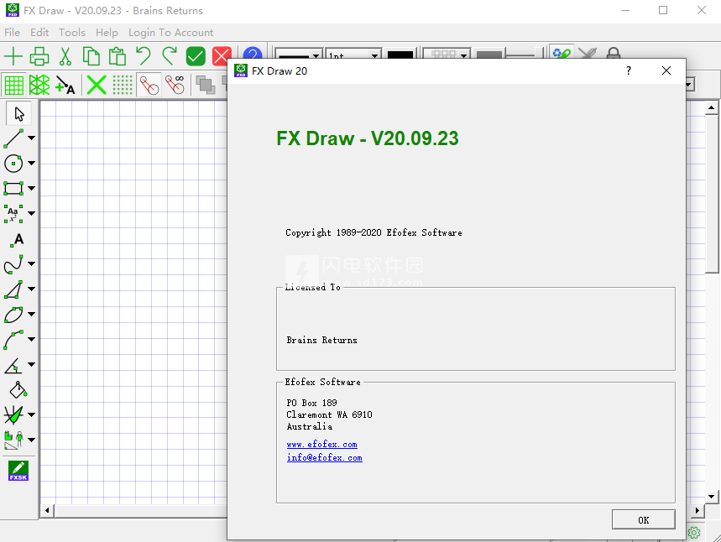Image resolution: width=721 pixels, height=542 pixels.
Task: Close the FX Draw 20 dialog
Action: [666, 70]
